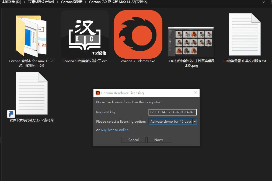Select the Request key text field

(x=172, y=112)
